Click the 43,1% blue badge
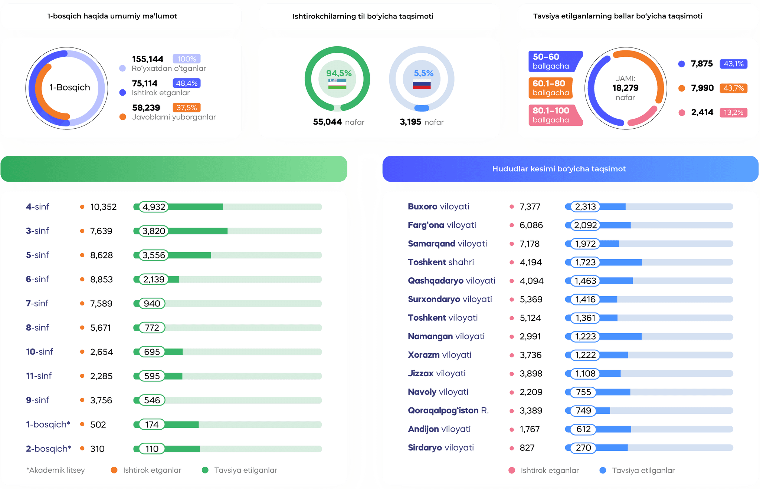The width and height of the screenshot is (760, 489). (733, 64)
